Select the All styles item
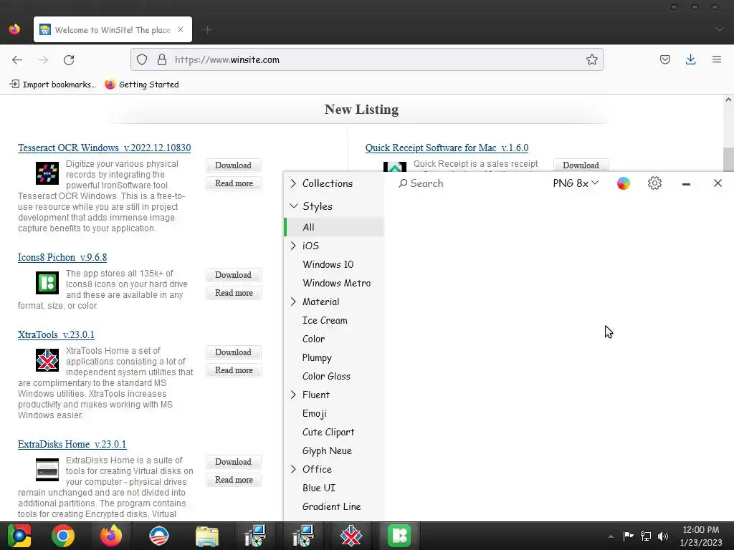The height and width of the screenshot is (550, 734). [x=334, y=227]
